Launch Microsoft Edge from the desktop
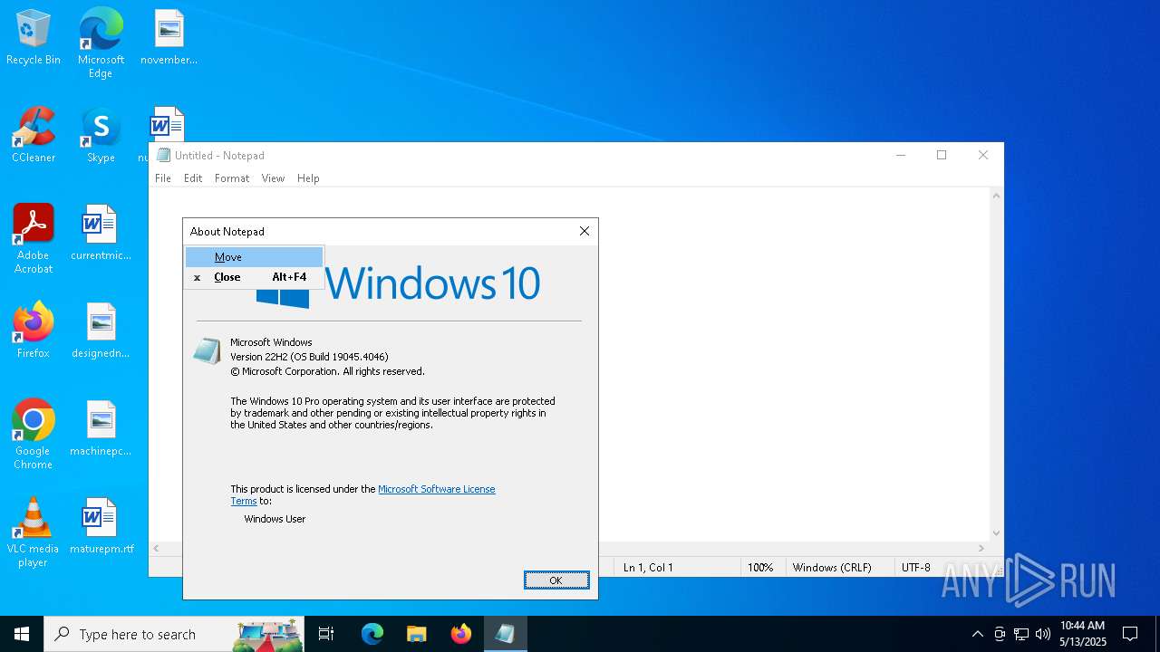 pyautogui.click(x=101, y=43)
